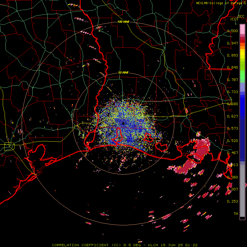Click the 0.467 color scale value
This screenshot has width=247, height=247.
pyautogui.click(x=232, y=153)
